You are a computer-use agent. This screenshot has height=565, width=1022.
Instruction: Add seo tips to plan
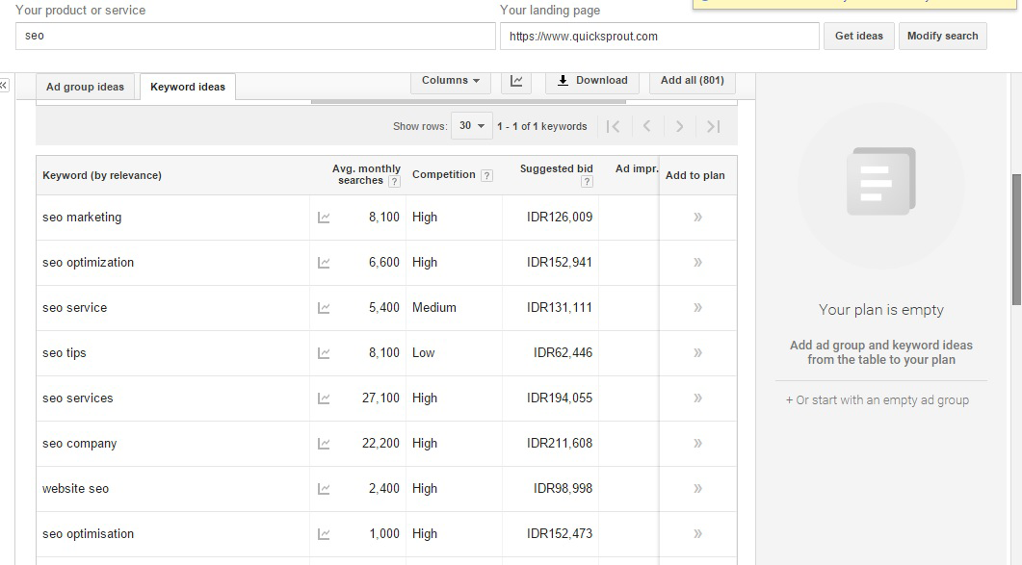697,353
